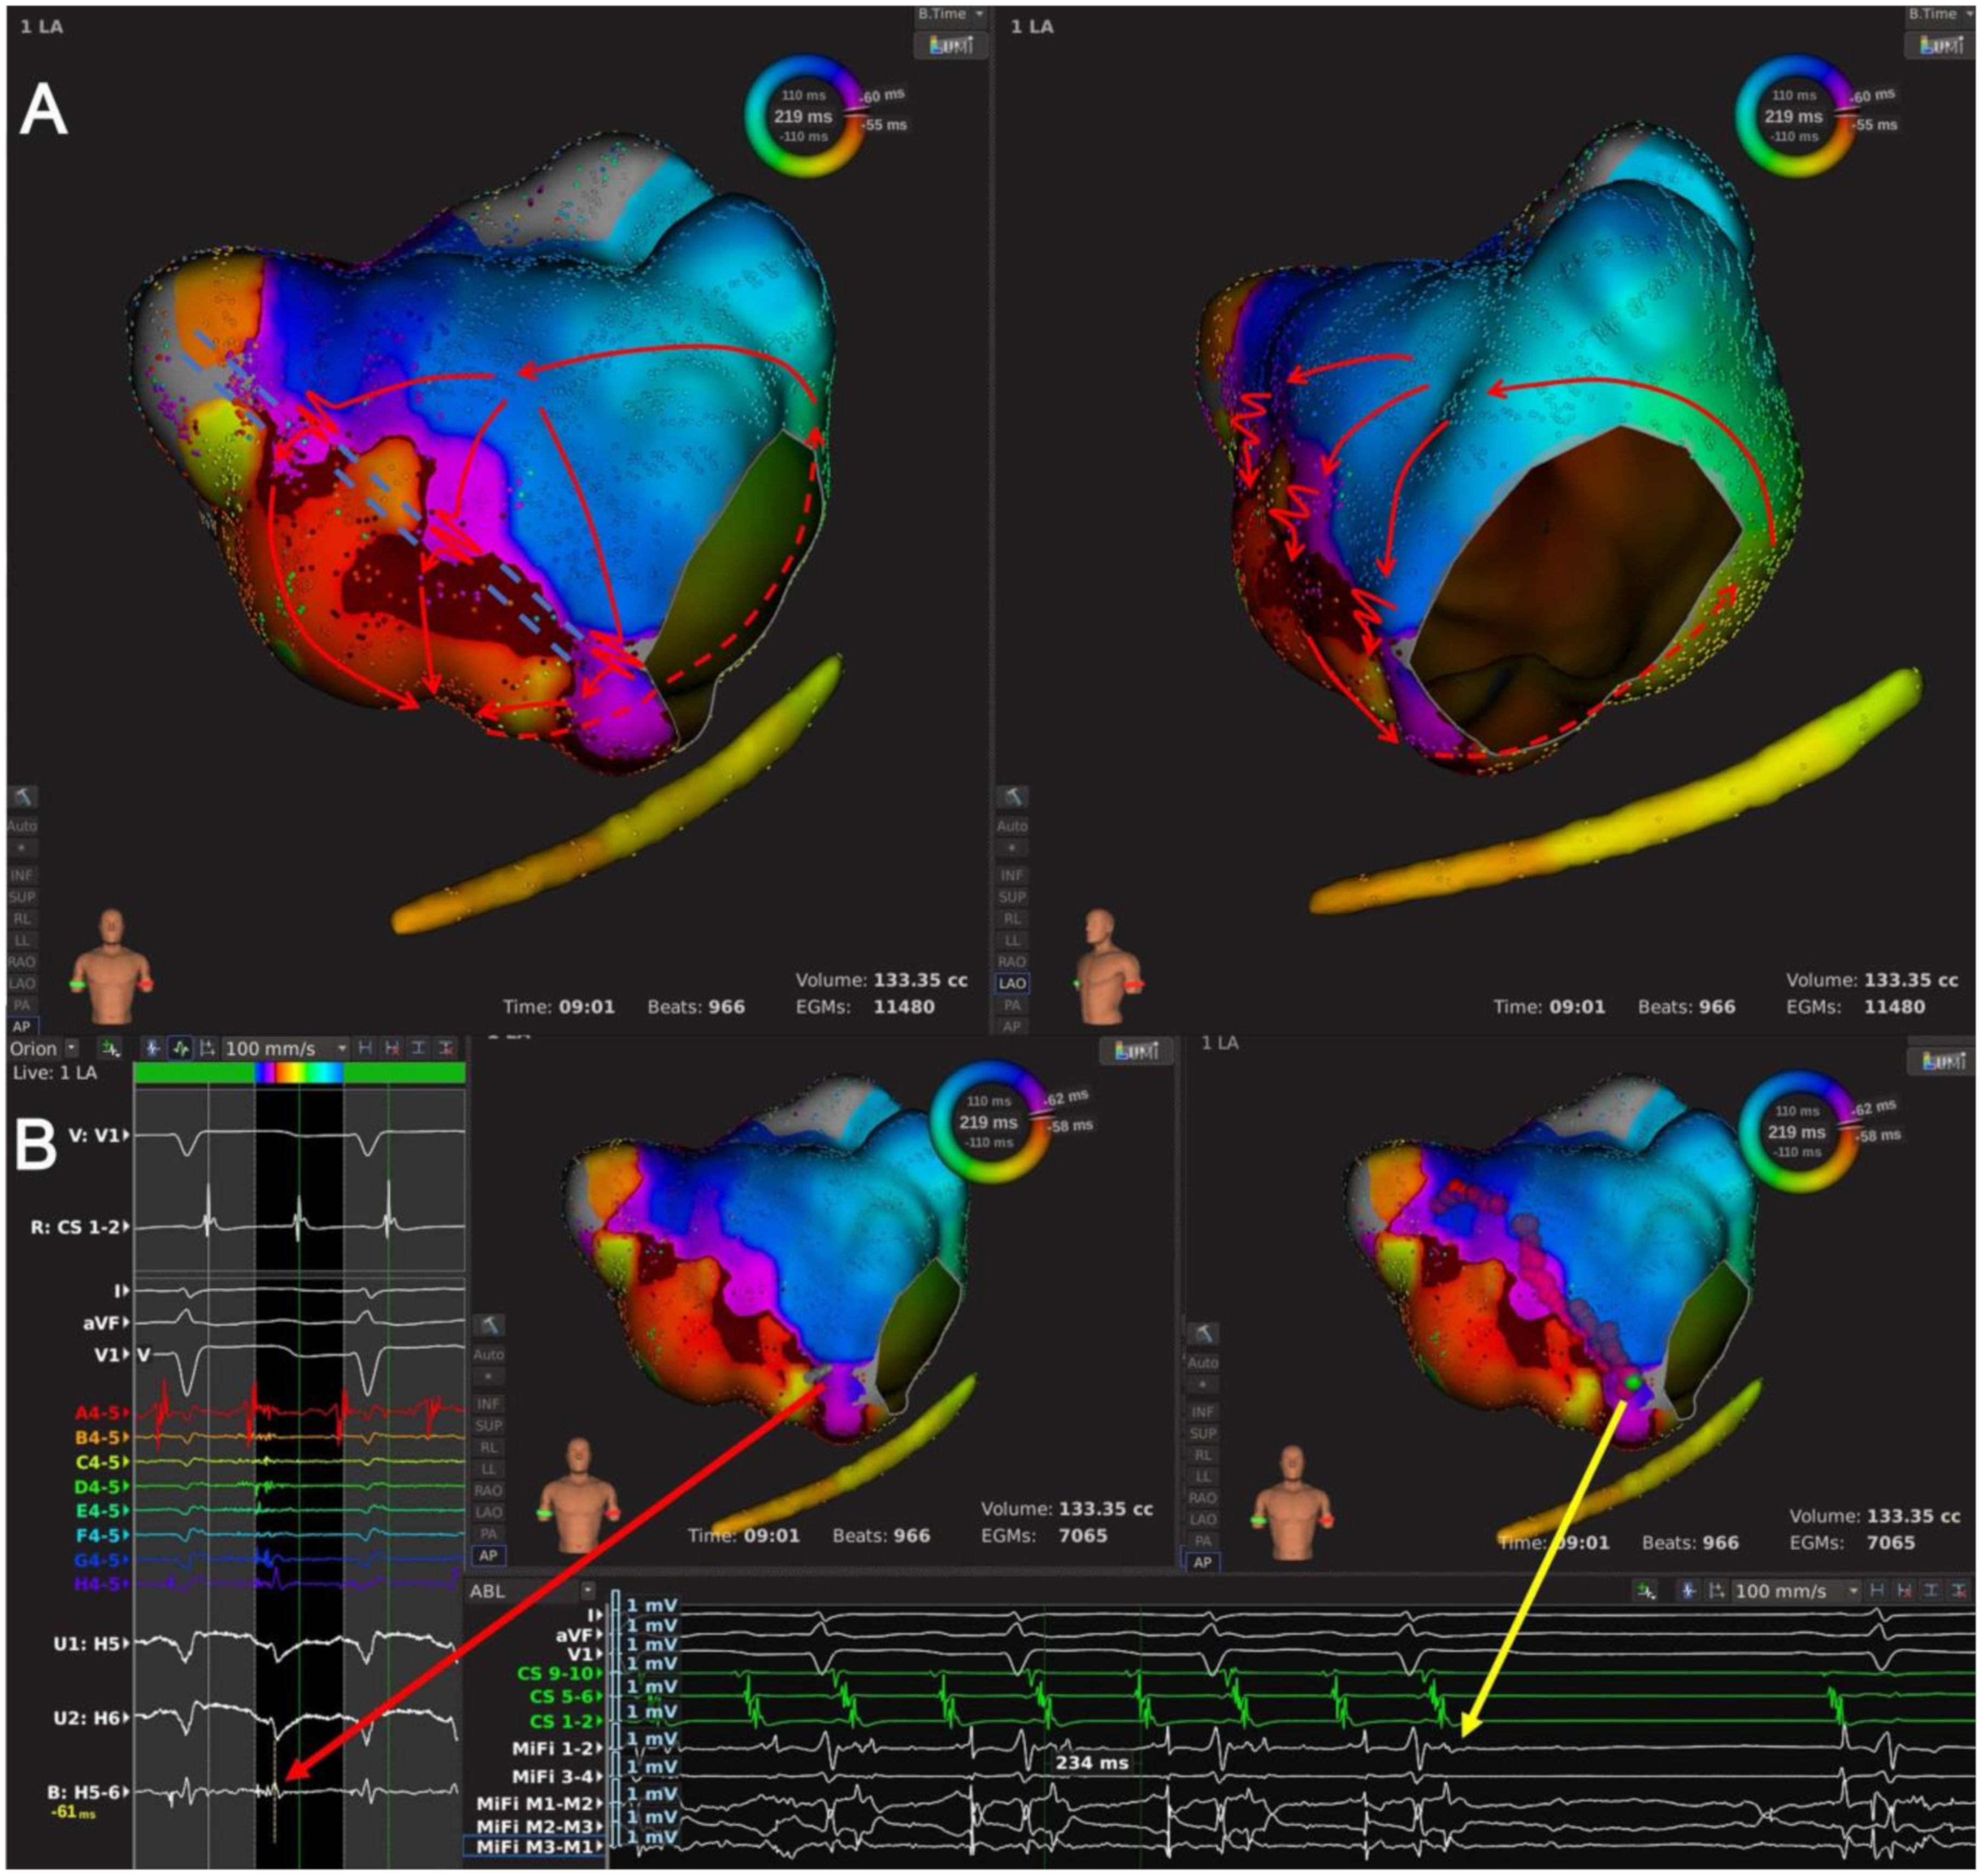Click the hammer tool icon in bottom-right map panel
The height and width of the screenshot is (1876, 1982).
pyautogui.click(x=1204, y=1333)
